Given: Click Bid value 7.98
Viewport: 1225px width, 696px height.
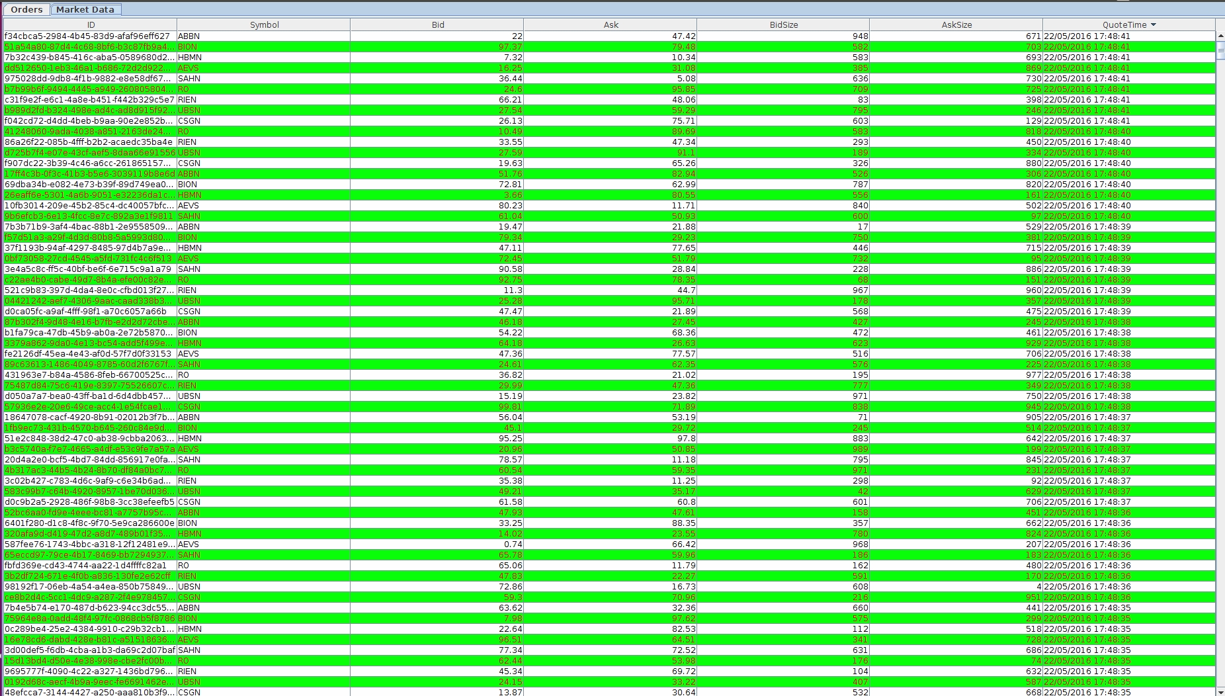Looking at the screenshot, I should pos(513,619).
